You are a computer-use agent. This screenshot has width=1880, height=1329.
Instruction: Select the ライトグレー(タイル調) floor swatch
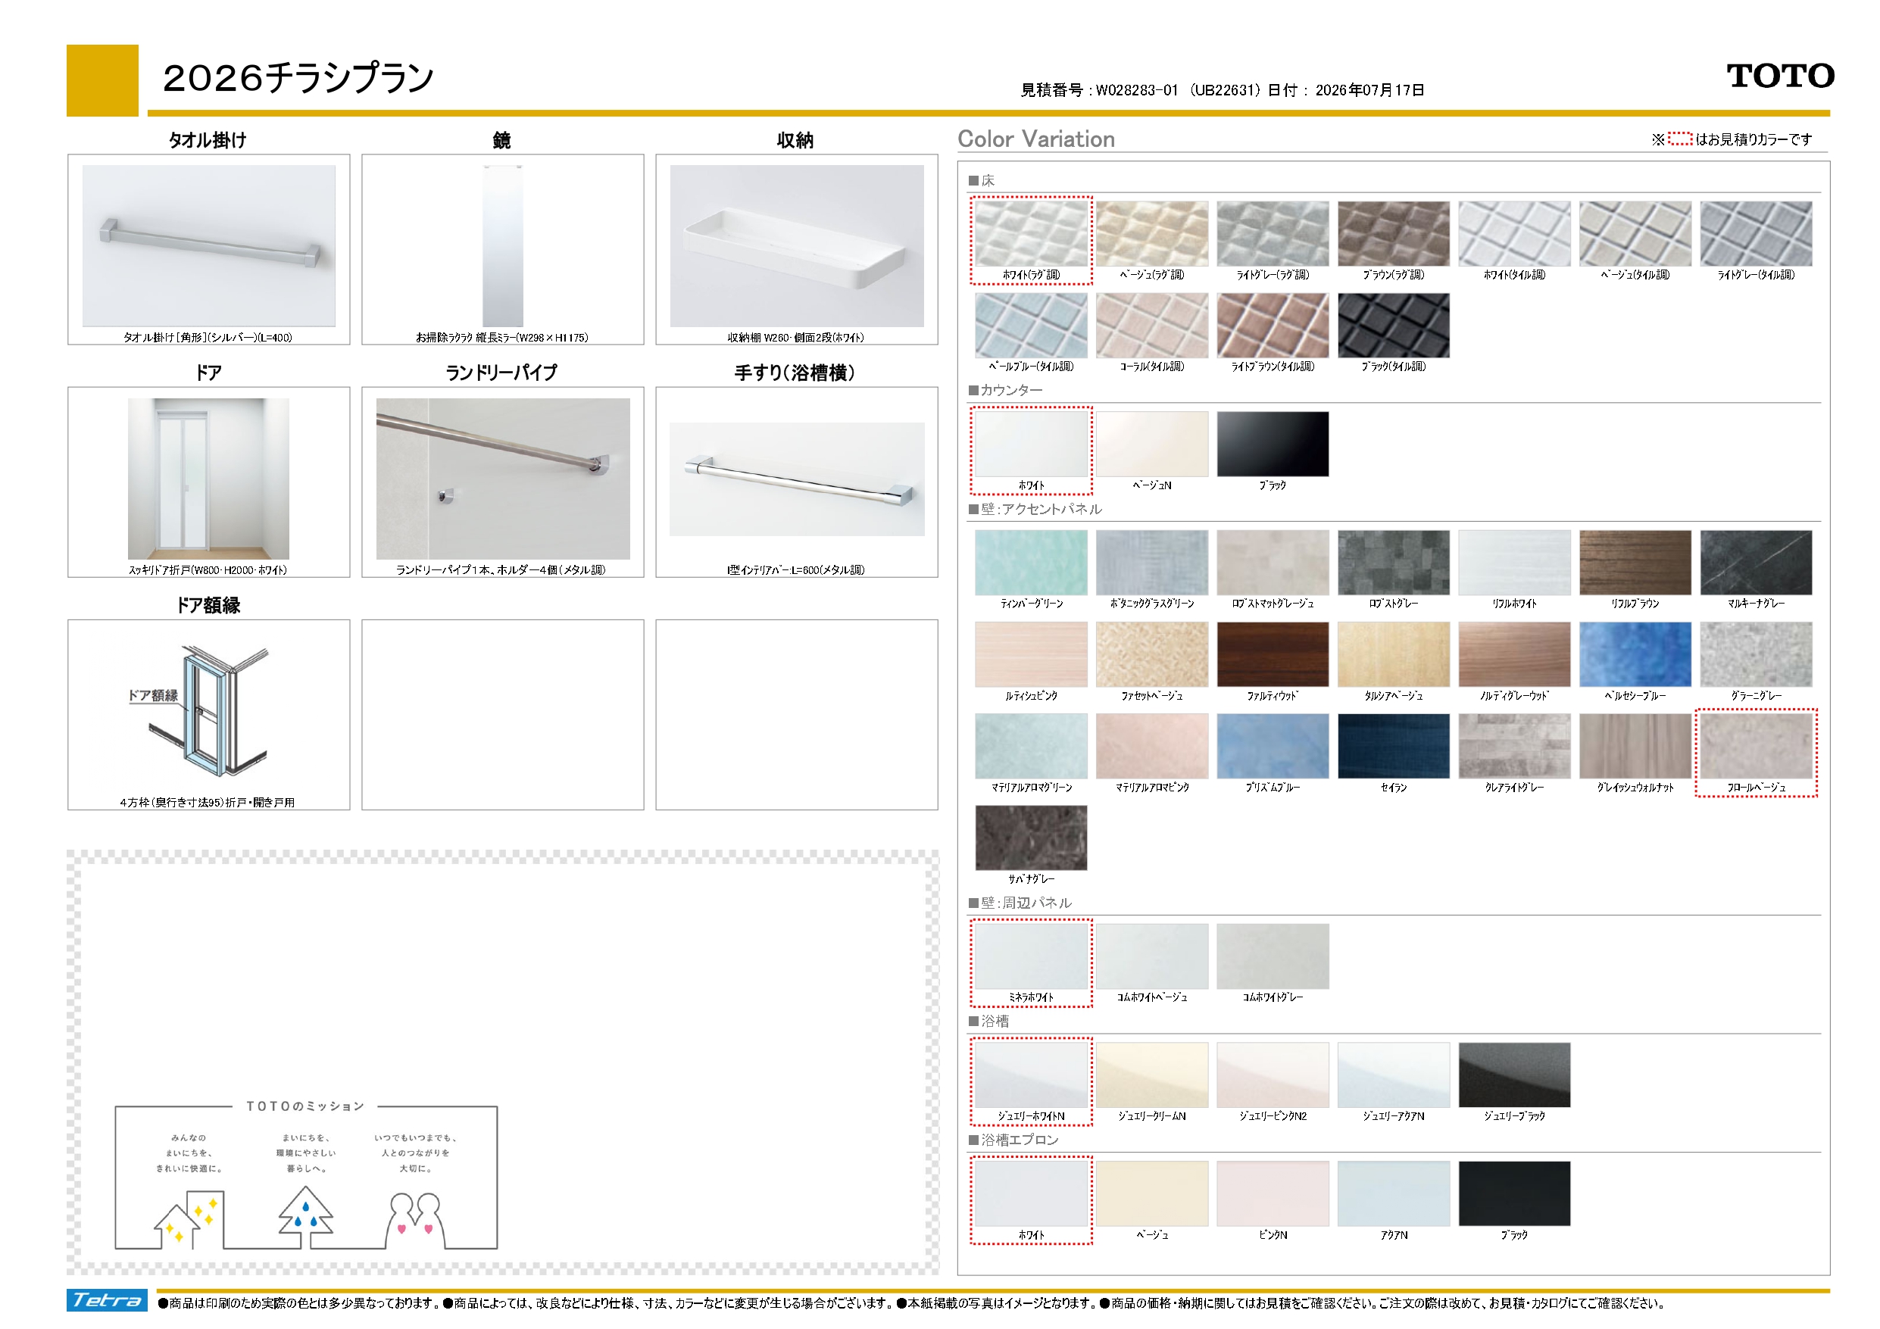coord(1757,233)
